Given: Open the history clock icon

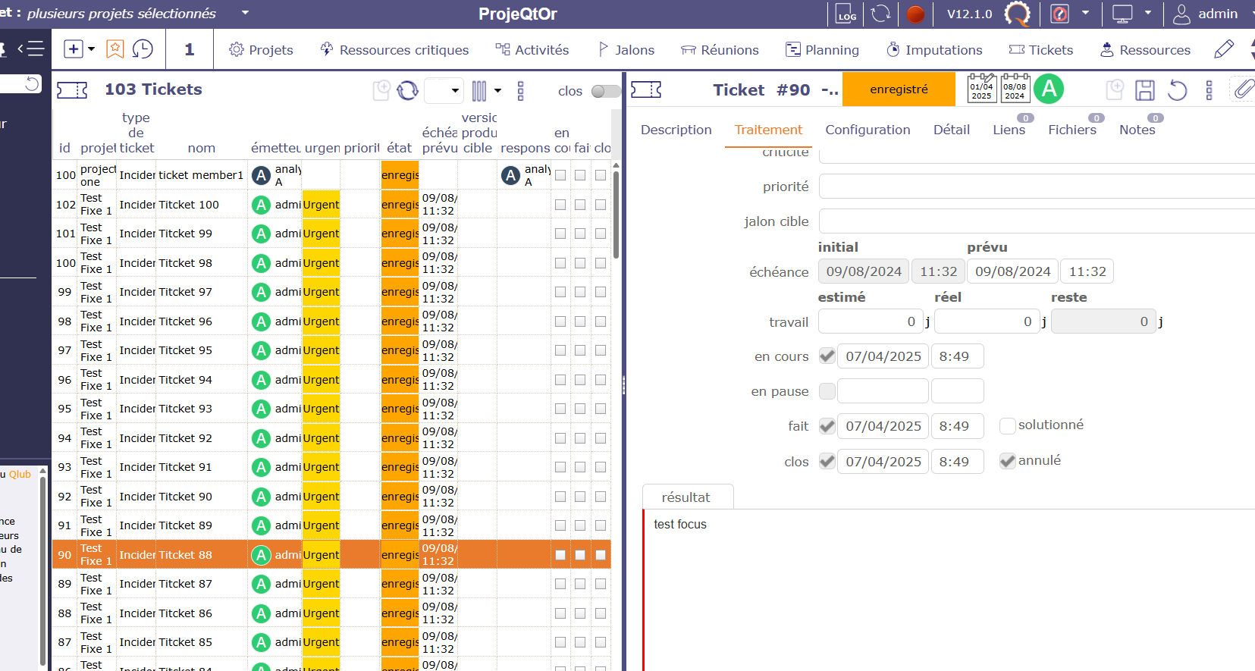Looking at the screenshot, I should (143, 49).
